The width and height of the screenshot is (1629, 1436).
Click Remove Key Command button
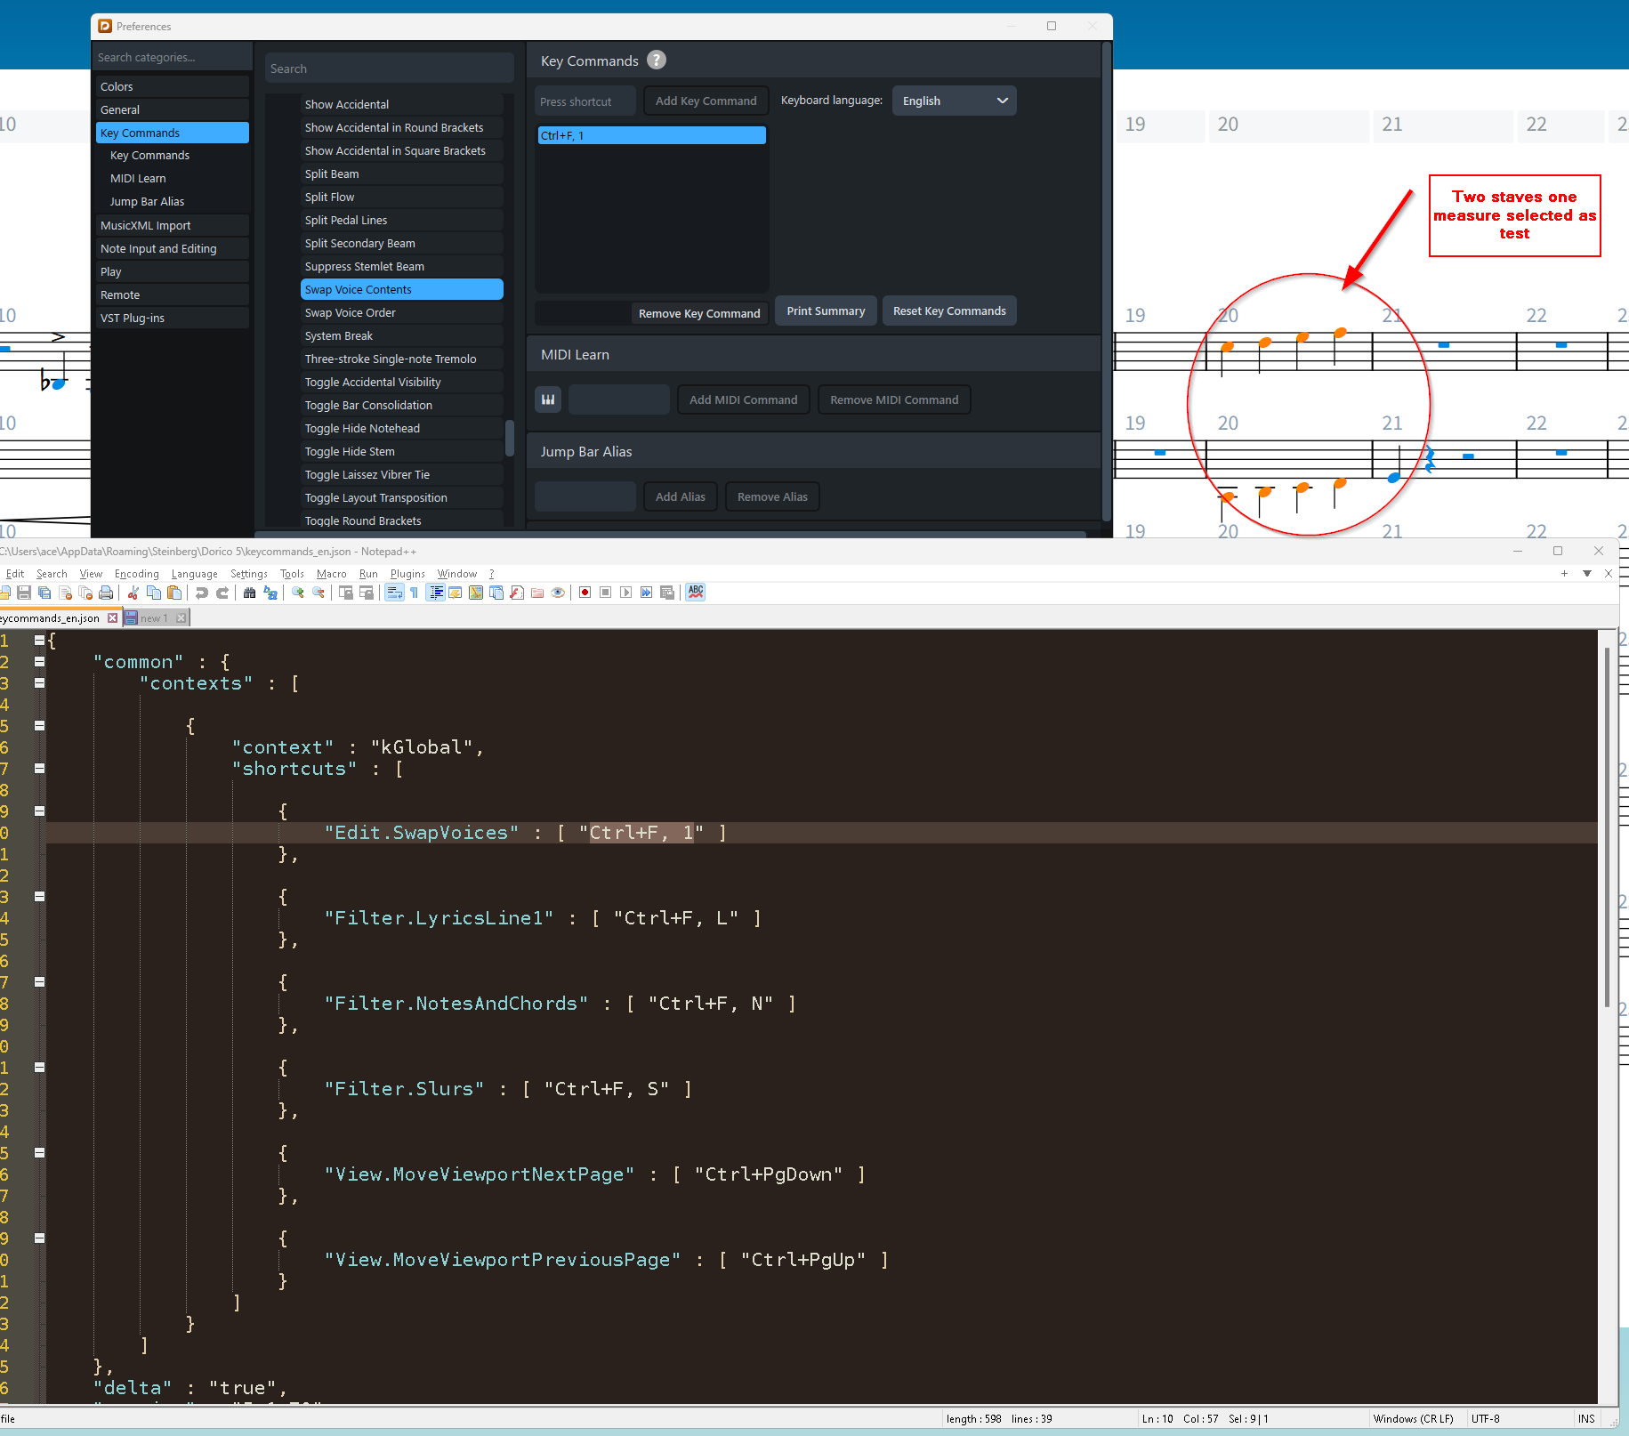(x=699, y=313)
